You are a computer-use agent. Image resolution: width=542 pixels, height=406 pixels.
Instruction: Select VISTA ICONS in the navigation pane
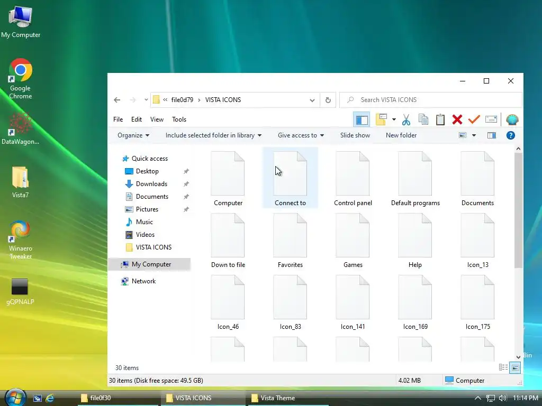153,247
